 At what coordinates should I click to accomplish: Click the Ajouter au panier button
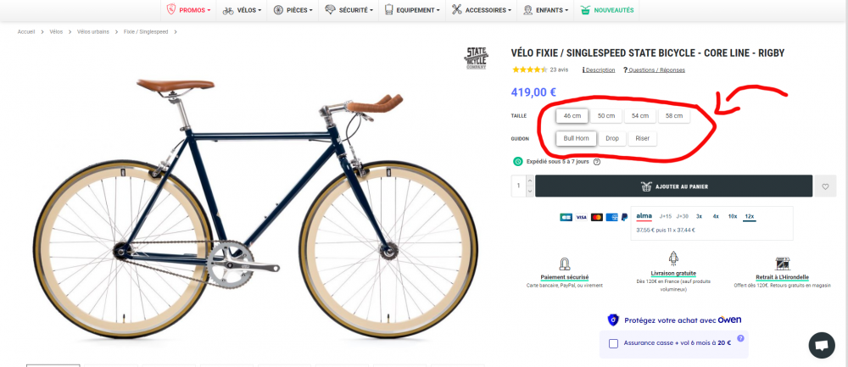pos(675,186)
